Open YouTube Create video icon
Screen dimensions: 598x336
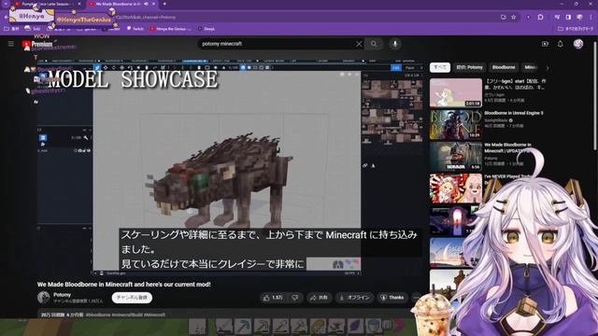(545, 44)
